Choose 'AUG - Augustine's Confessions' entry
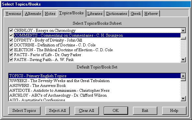The image size is (192, 120). click(94, 100)
